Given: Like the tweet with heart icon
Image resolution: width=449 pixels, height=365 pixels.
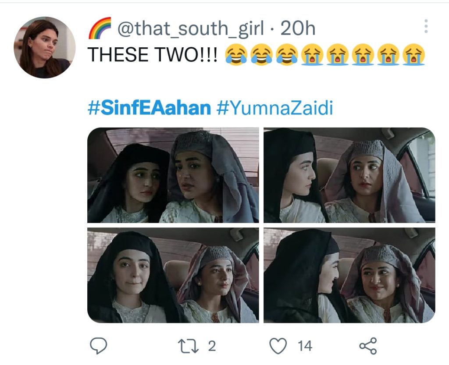Looking at the screenshot, I should (x=278, y=346).
